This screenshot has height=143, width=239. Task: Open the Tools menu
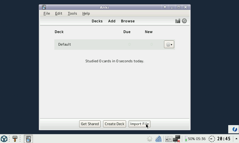pyautogui.click(x=72, y=13)
